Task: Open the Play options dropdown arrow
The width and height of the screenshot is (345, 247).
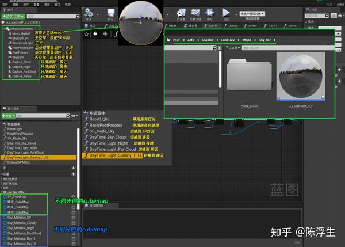Action: click(x=236, y=14)
